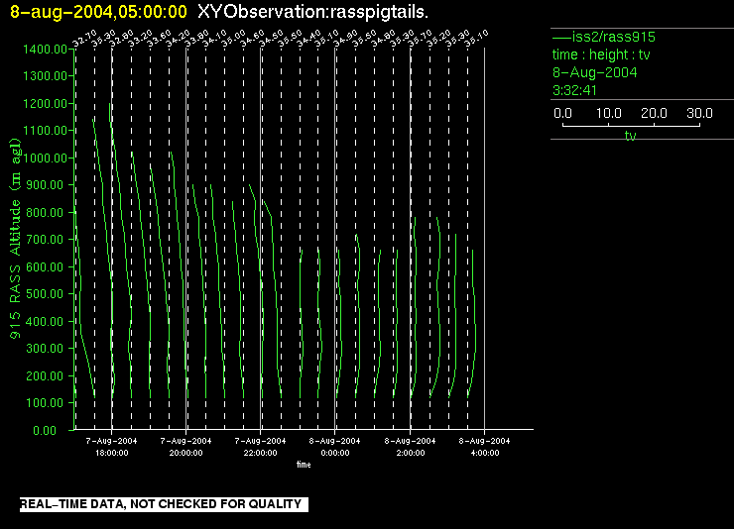Click the 'REAL-TIME DATA, NOT CHECKED FOR QUALITY' banner

click(161, 504)
